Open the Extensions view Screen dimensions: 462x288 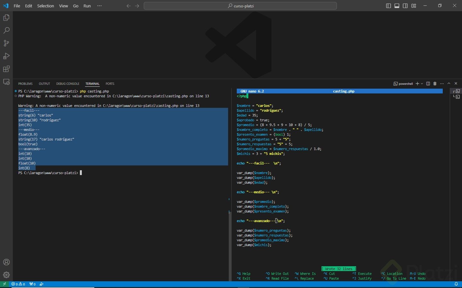click(x=6, y=69)
